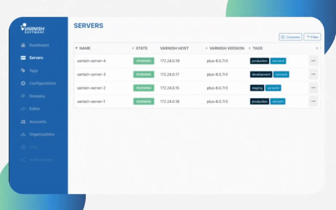Click the RUNNING badge for varnish-server-1
The height and width of the screenshot is (210, 336).
point(143,102)
